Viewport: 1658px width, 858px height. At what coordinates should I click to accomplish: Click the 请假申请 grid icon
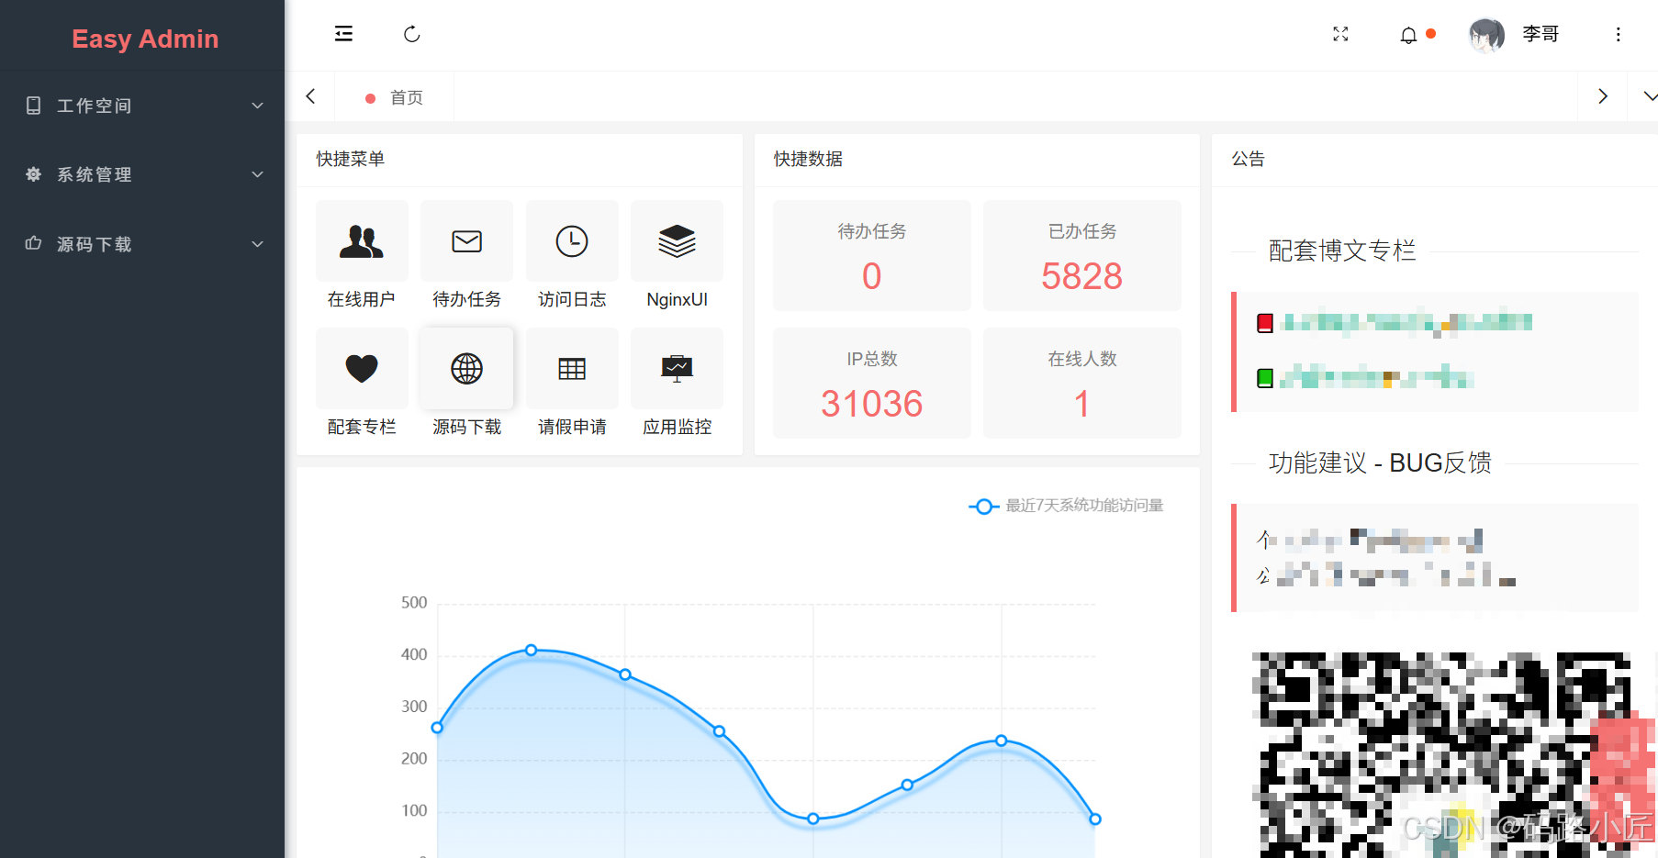click(572, 368)
